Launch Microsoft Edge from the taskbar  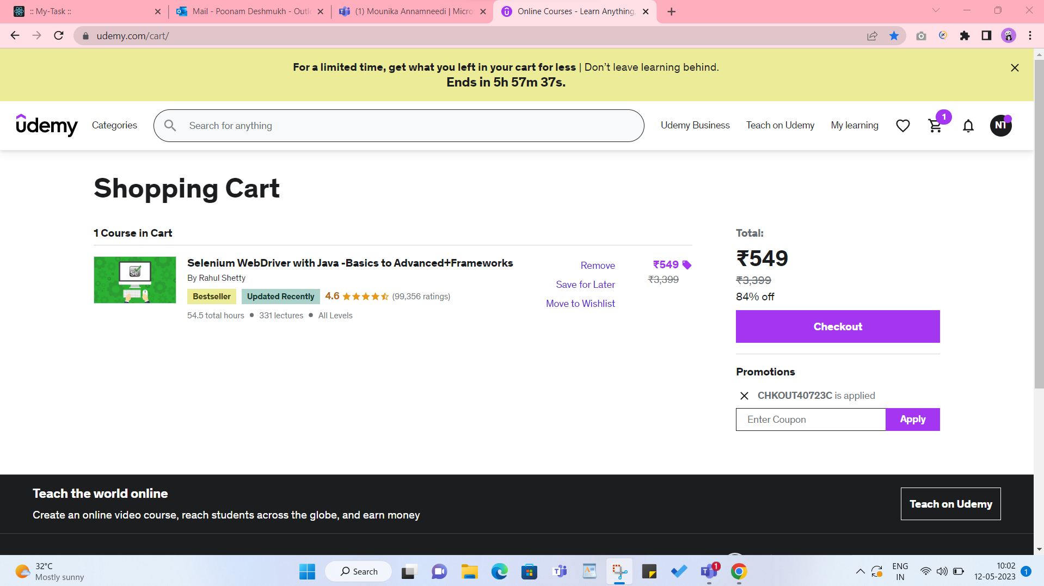(x=499, y=571)
